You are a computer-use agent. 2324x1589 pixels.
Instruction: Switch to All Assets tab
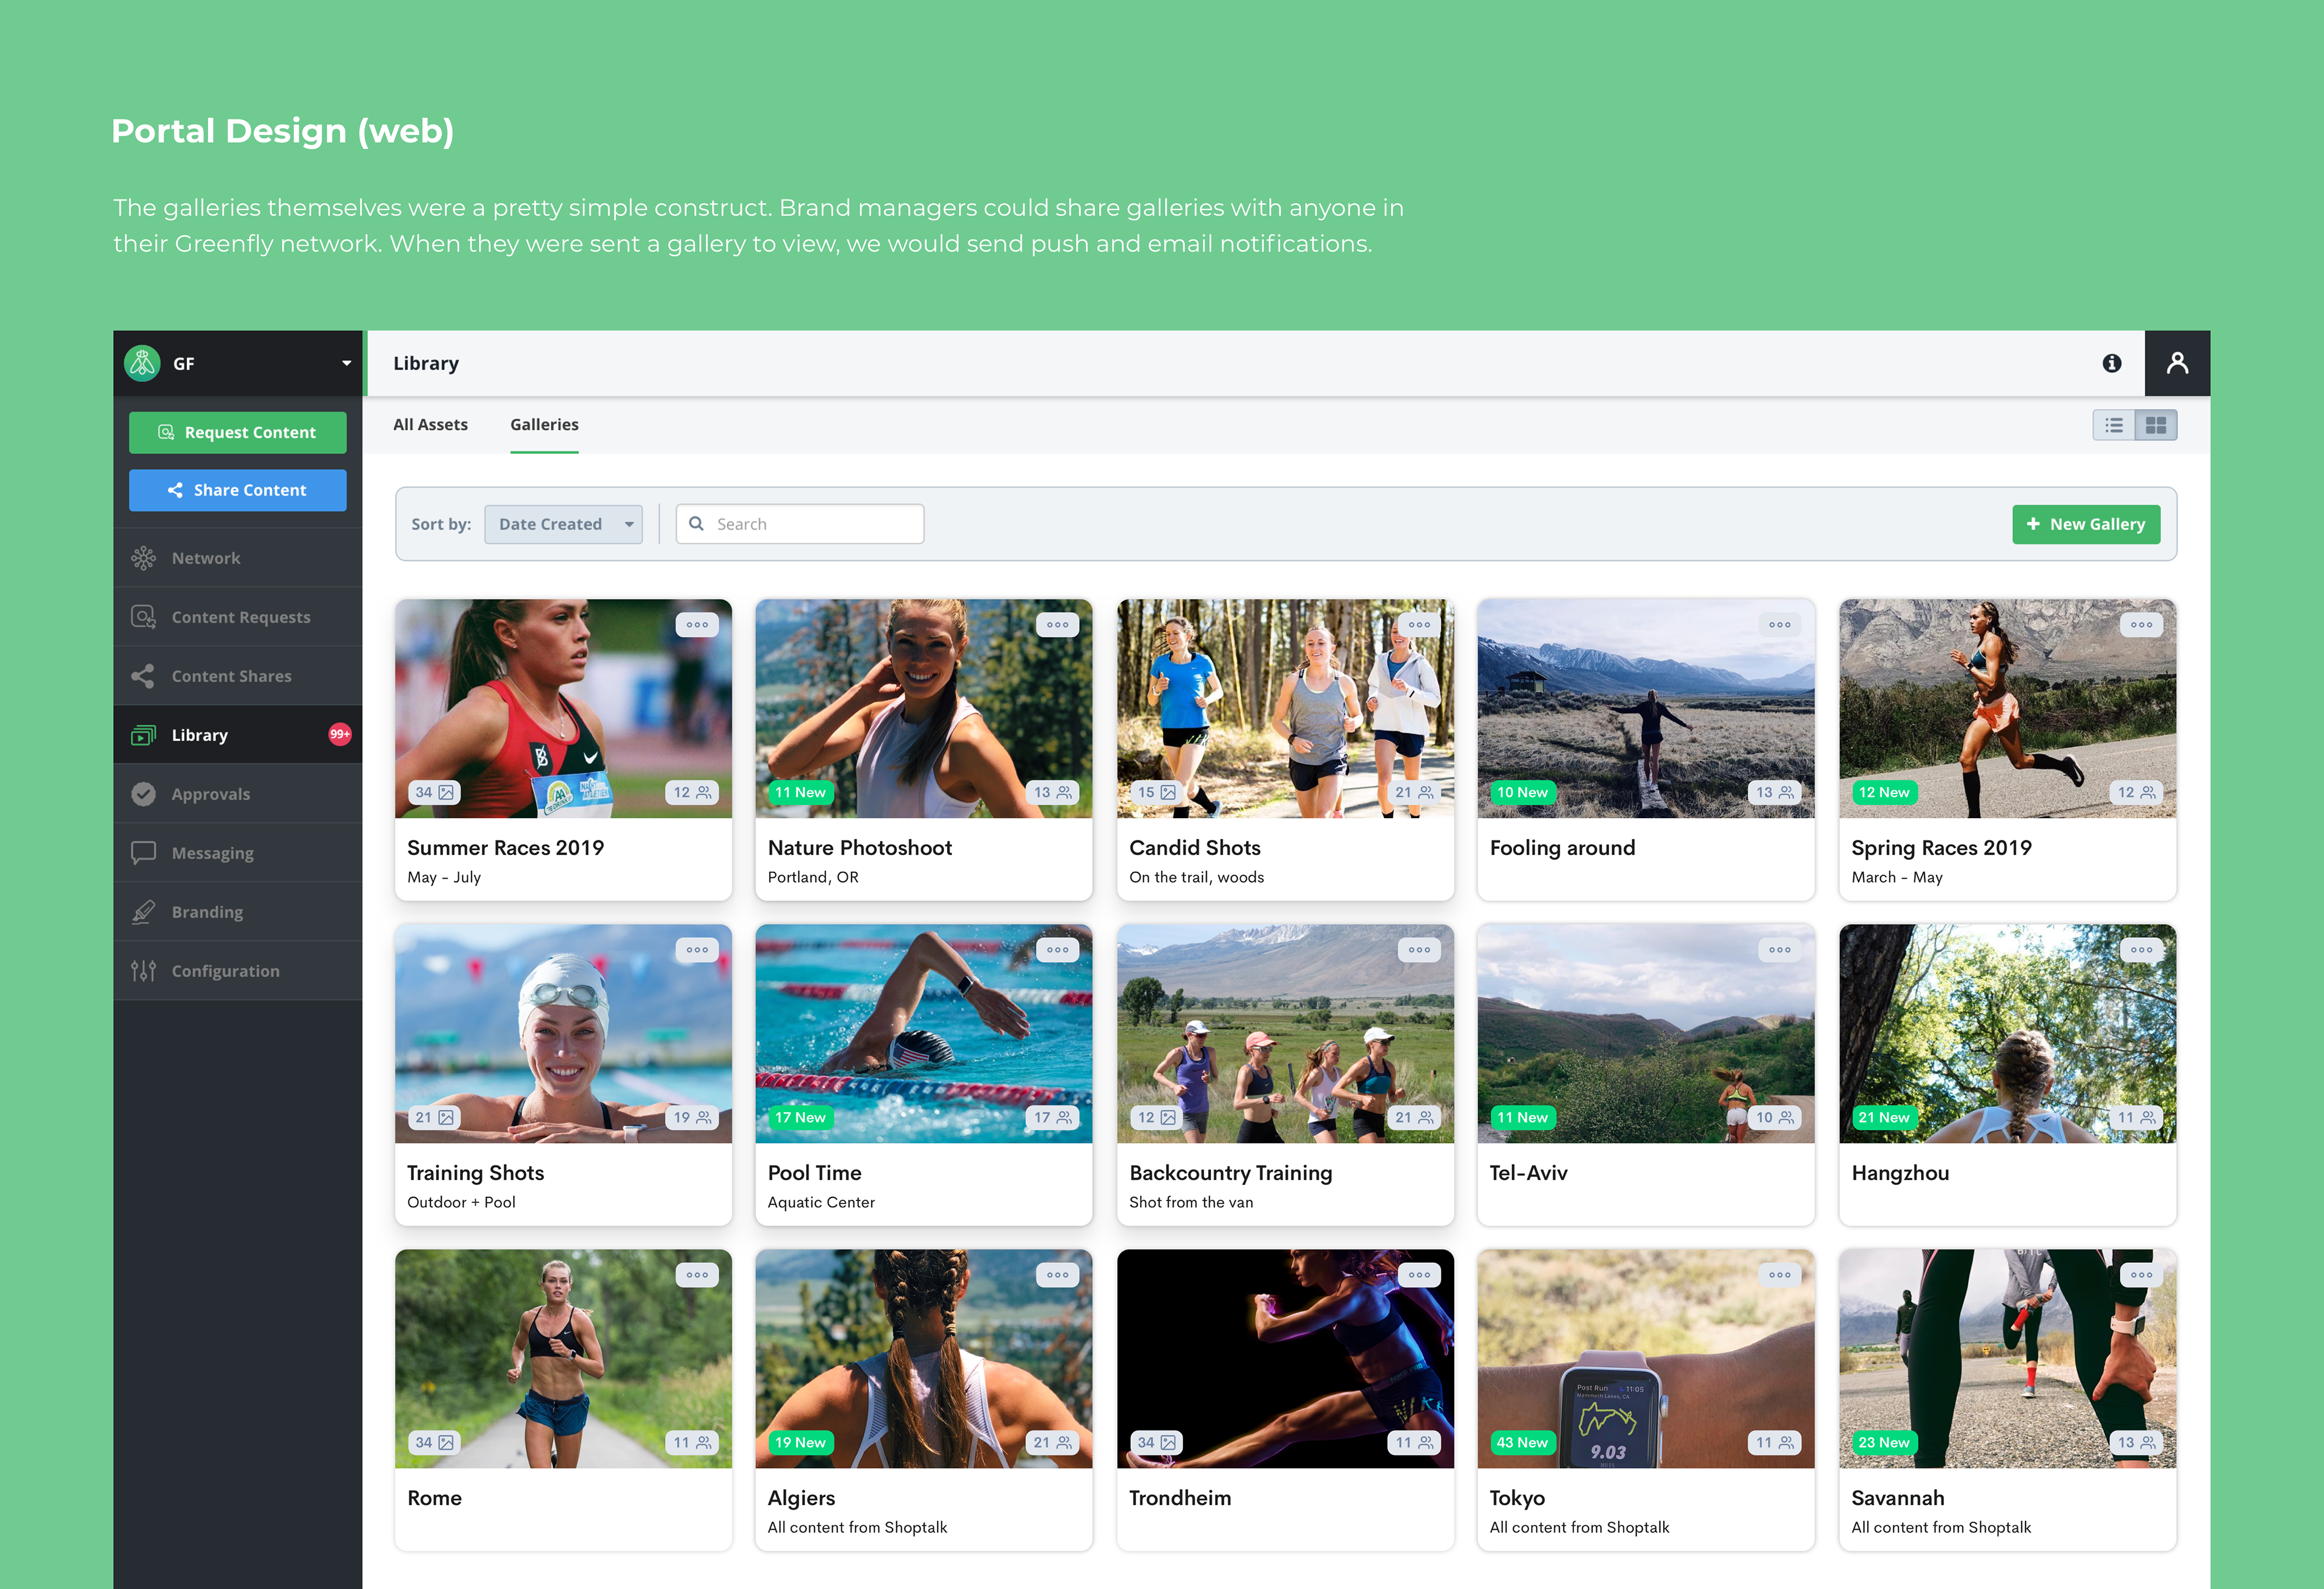[x=430, y=424]
